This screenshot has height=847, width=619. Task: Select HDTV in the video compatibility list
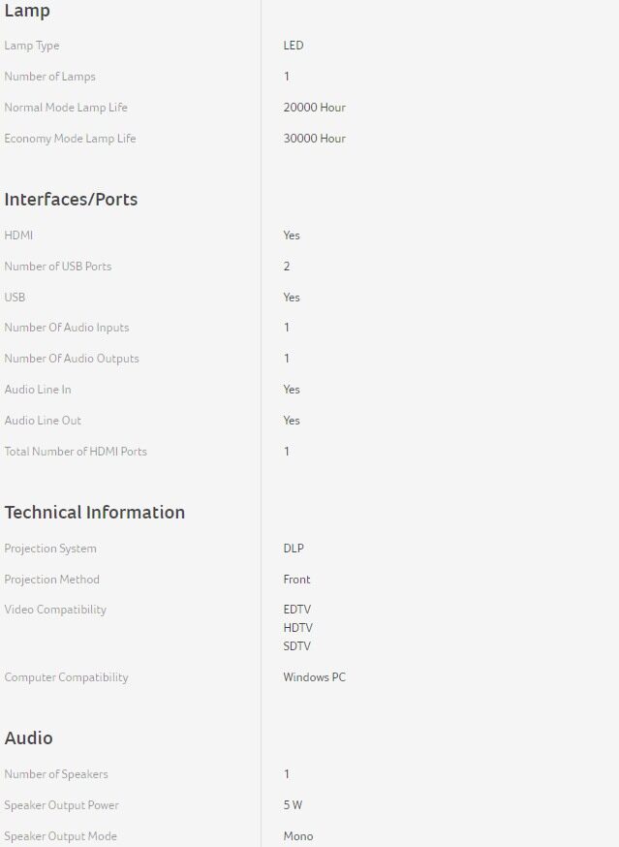tap(297, 628)
